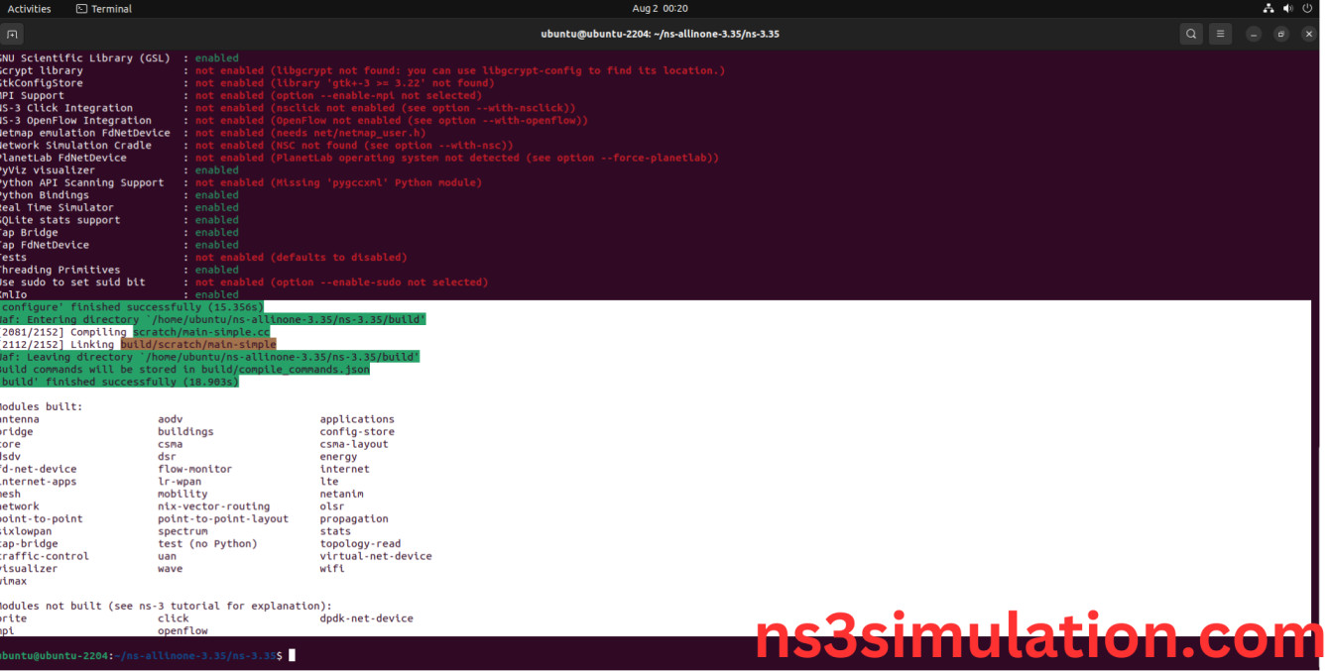Viewport: 1332px width, 671px height.
Task: Click the wired network status icon
Action: tap(1269, 9)
